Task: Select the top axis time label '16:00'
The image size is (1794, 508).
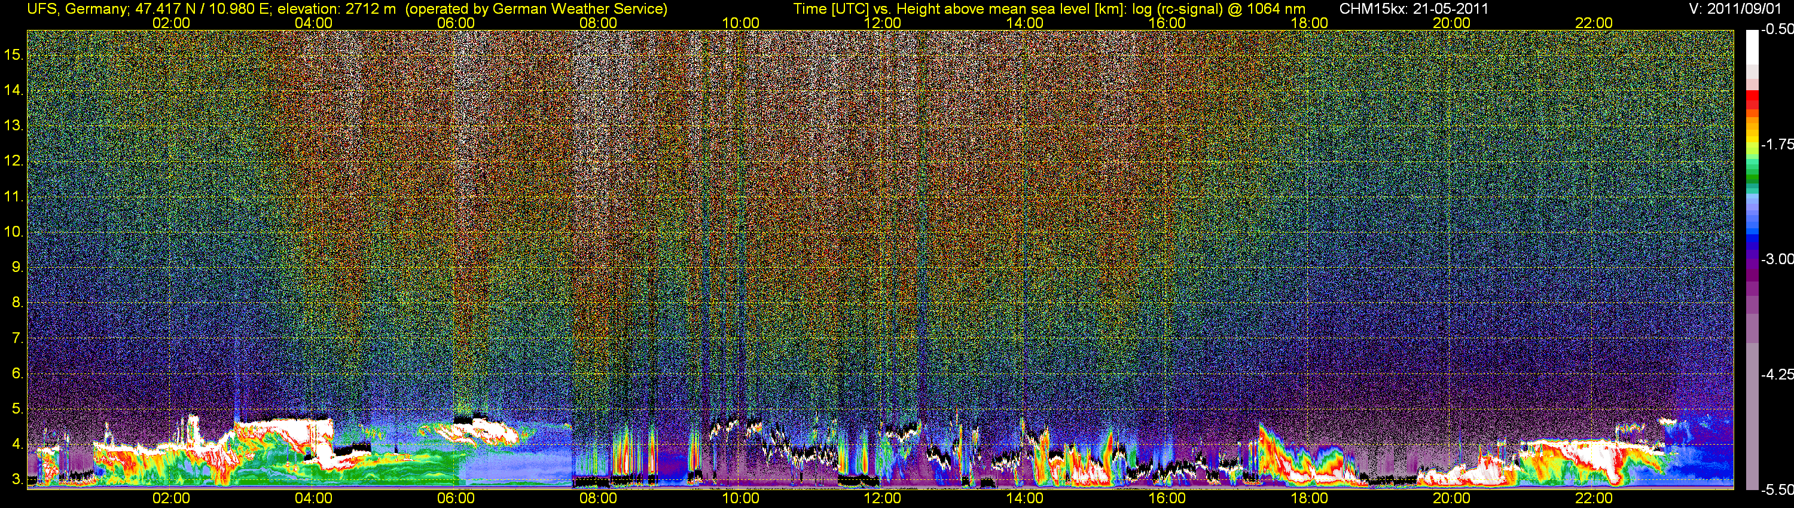Action: click(1167, 23)
